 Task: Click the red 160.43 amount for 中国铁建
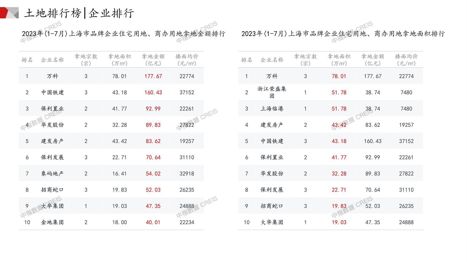(153, 92)
